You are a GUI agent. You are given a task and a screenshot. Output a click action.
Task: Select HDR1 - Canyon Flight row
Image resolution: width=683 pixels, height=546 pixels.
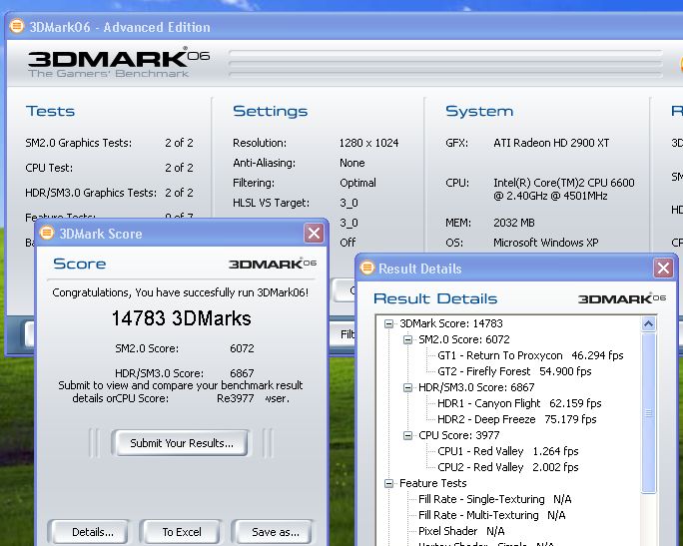(519, 403)
